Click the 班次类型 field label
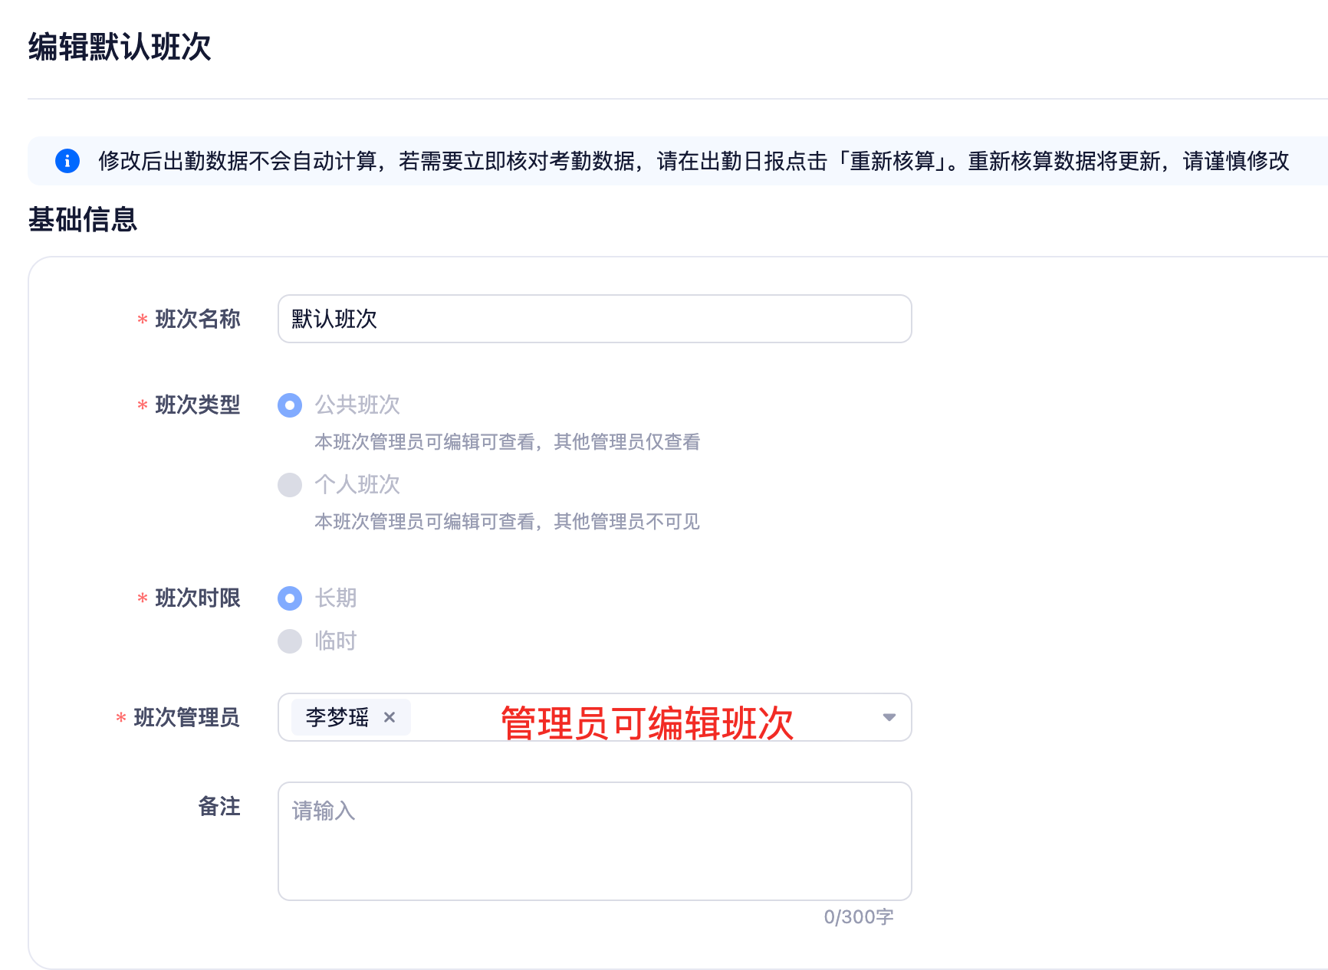The image size is (1328, 970). click(x=197, y=405)
